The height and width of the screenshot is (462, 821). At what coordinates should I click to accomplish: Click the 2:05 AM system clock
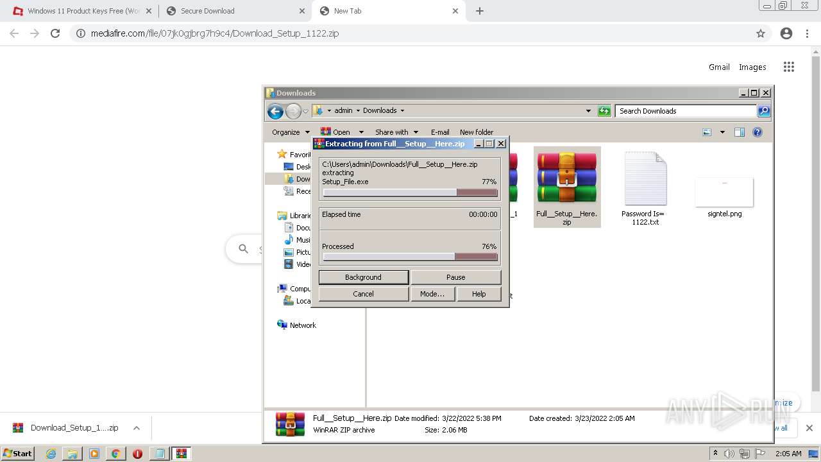[x=788, y=454]
